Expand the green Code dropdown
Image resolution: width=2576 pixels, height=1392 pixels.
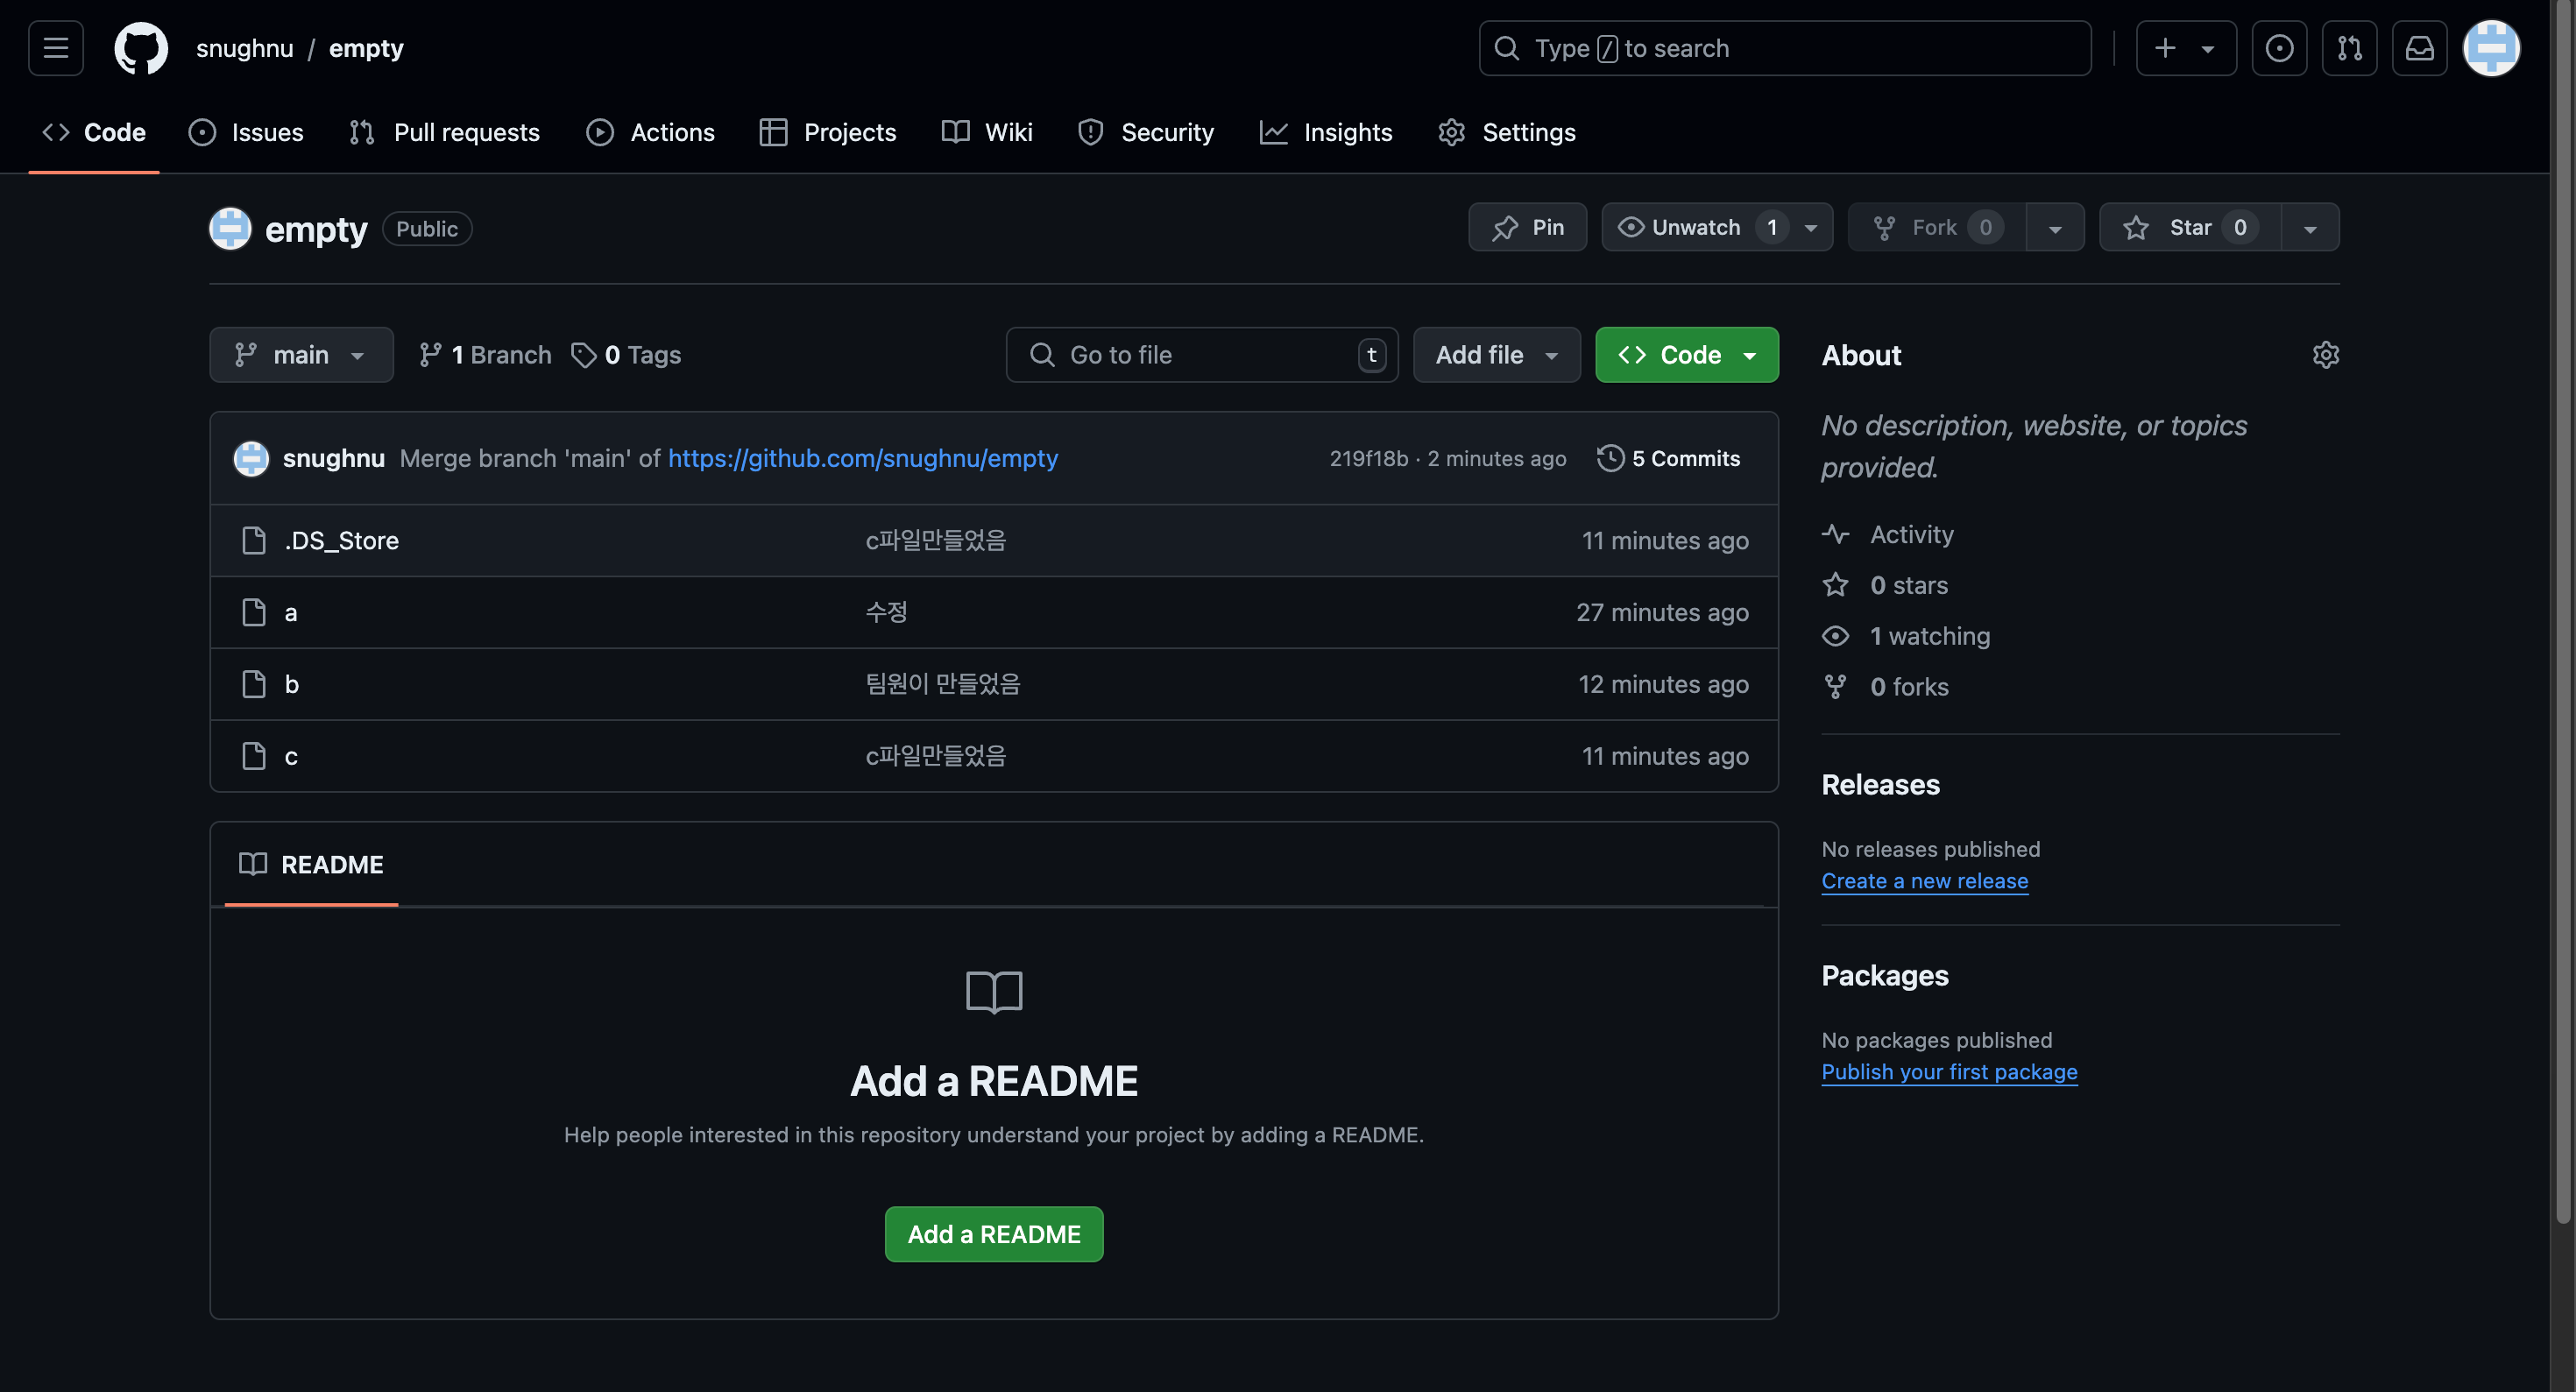coord(1686,355)
